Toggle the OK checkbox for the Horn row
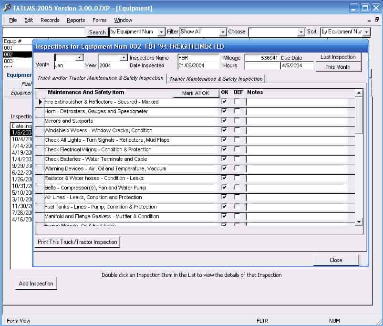 224,111
